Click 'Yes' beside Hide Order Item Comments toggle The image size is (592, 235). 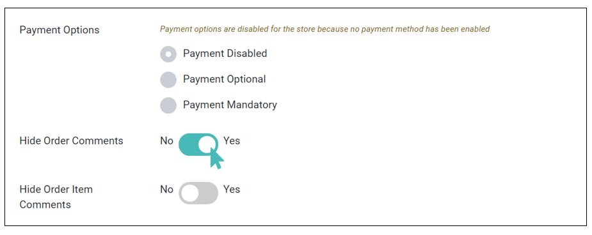[232, 189]
